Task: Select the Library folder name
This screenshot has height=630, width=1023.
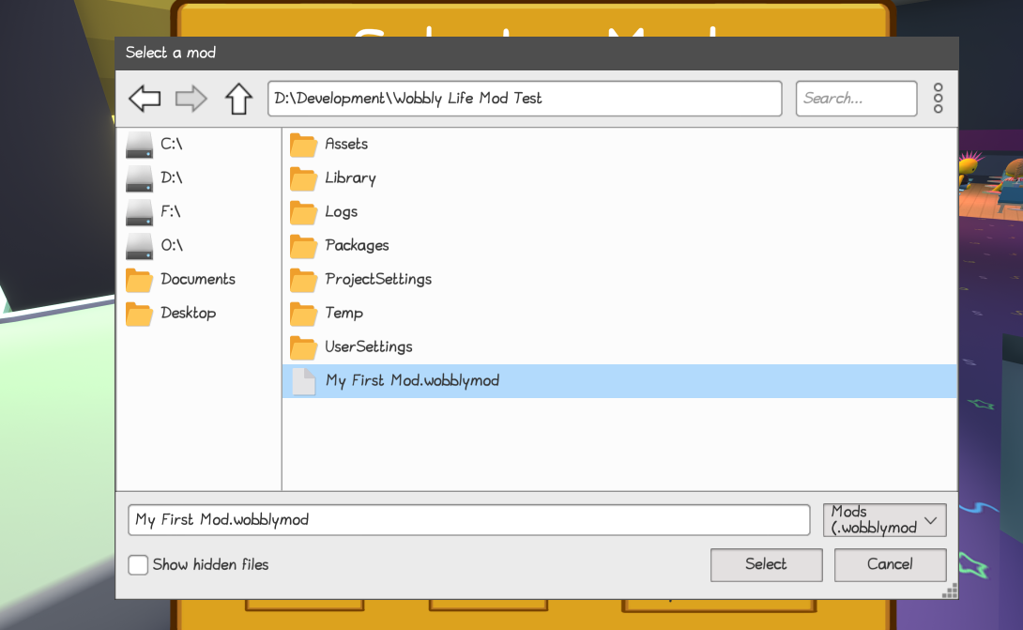Action: 350,178
